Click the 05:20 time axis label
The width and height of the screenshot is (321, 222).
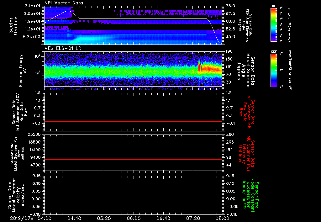point(104,218)
